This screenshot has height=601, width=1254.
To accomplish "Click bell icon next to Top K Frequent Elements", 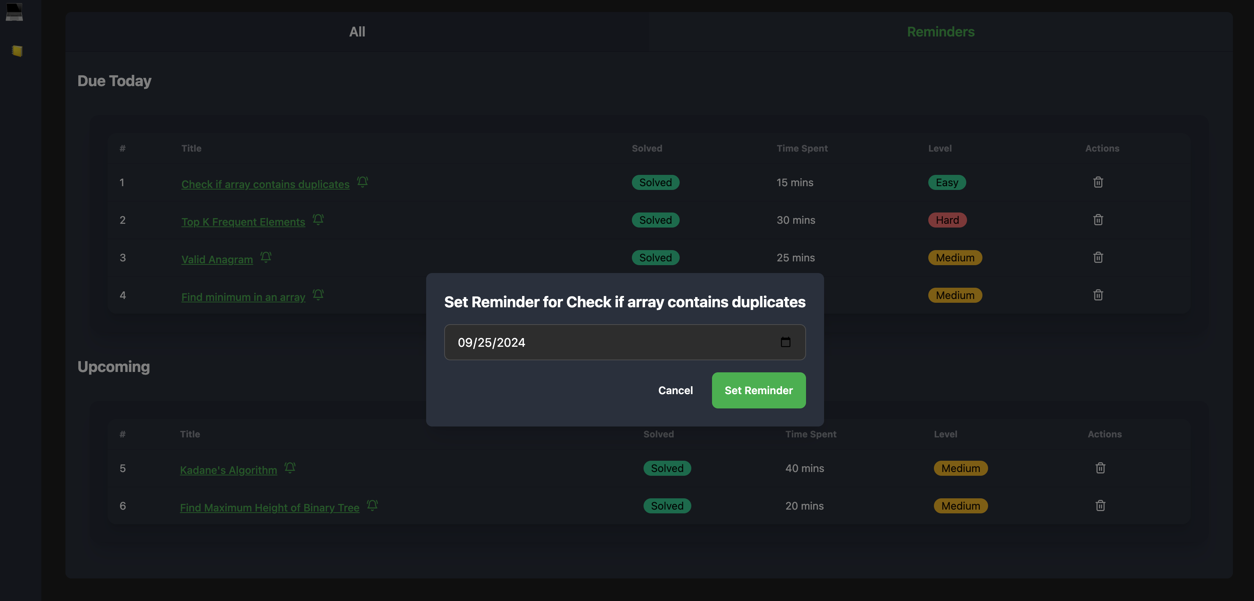I will click(318, 220).
